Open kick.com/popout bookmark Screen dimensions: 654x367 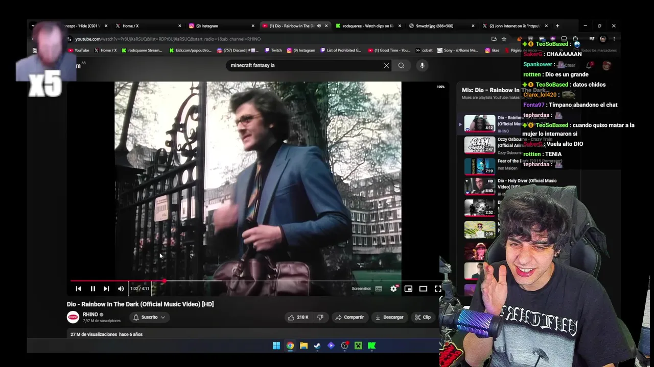pos(190,50)
